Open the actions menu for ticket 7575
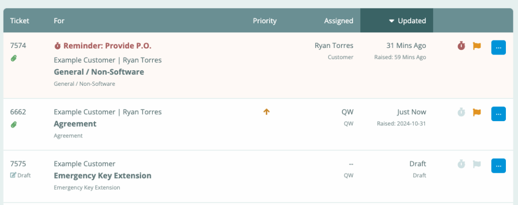 (x=498, y=165)
